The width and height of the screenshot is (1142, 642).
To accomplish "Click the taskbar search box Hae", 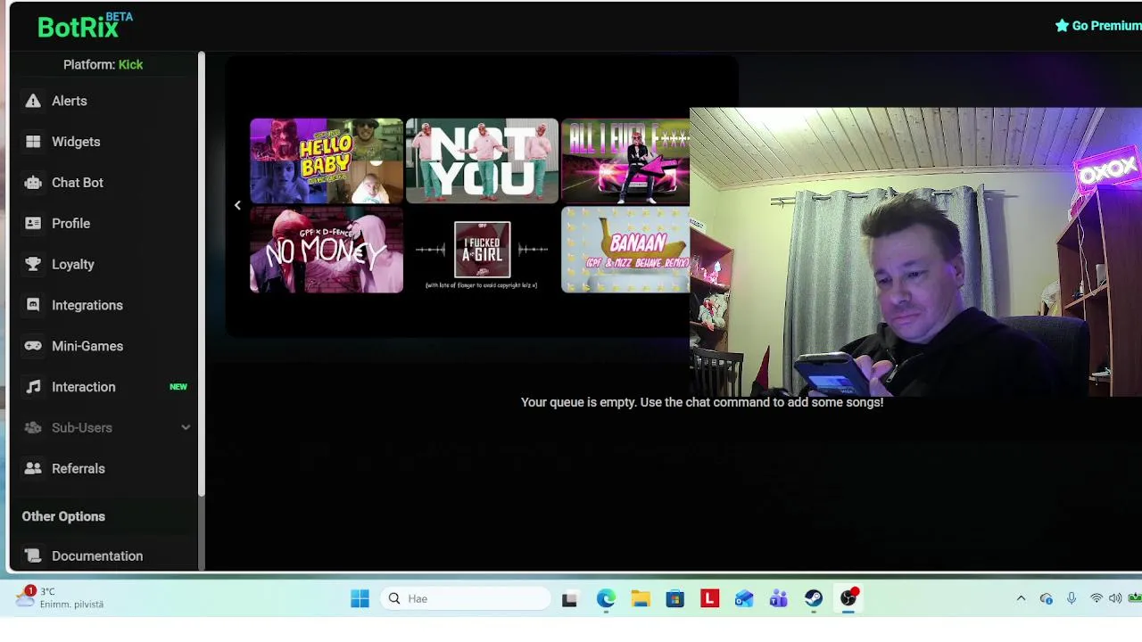I will [466, 598].
